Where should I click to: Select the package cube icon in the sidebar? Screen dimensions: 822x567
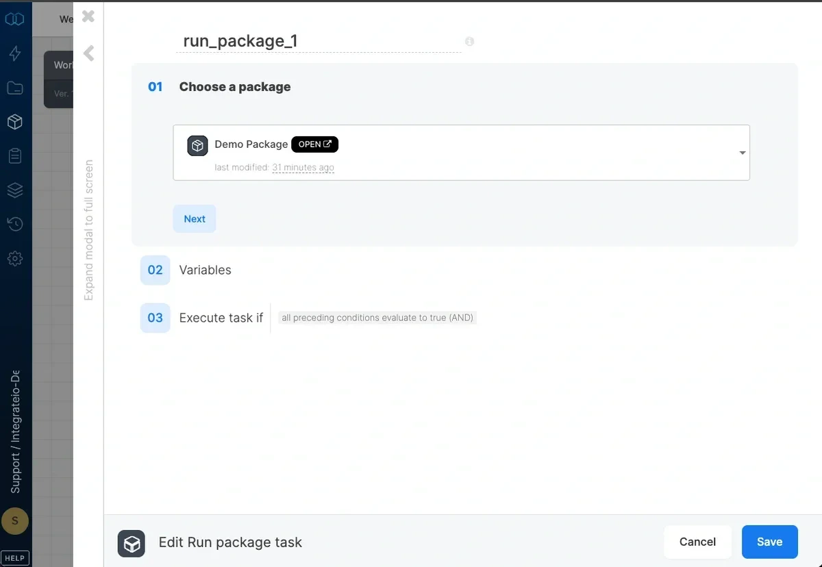[x=15, y=121]
